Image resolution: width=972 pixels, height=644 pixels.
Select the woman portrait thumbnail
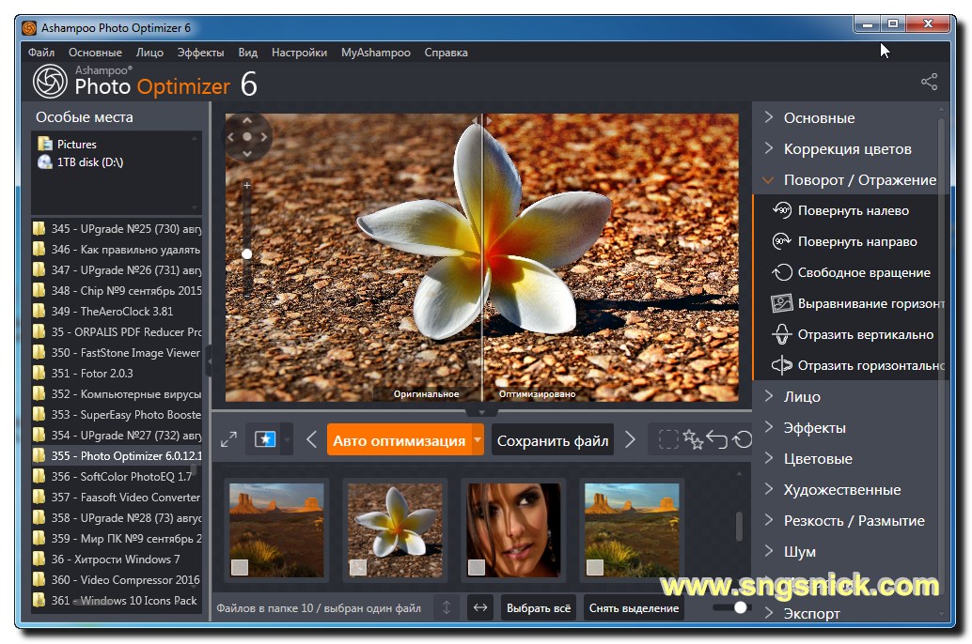[513, 530]
